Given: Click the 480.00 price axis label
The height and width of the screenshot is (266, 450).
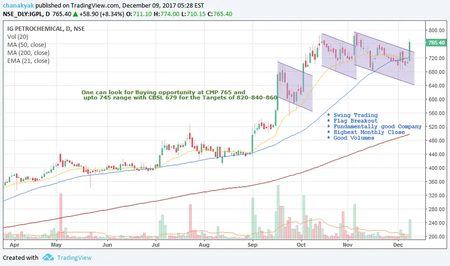Looking at the screenshot, I should 436,141.
